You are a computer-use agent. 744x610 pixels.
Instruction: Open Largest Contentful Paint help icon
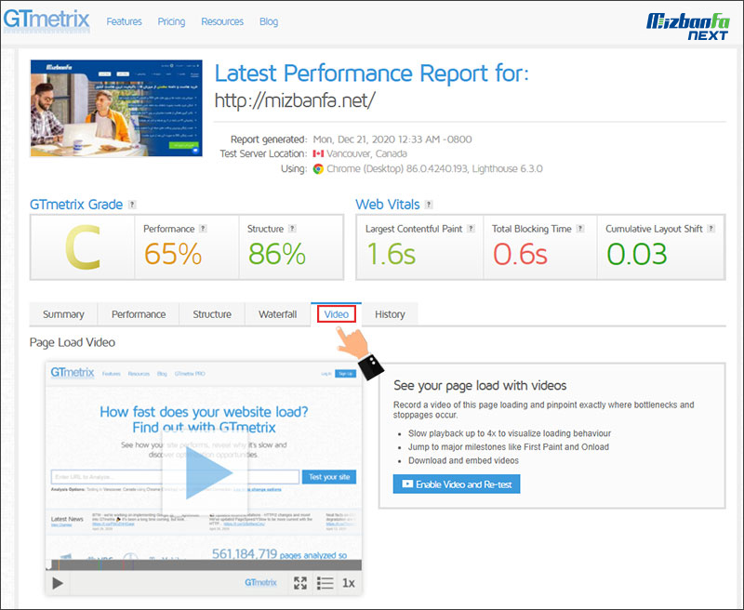471,228
